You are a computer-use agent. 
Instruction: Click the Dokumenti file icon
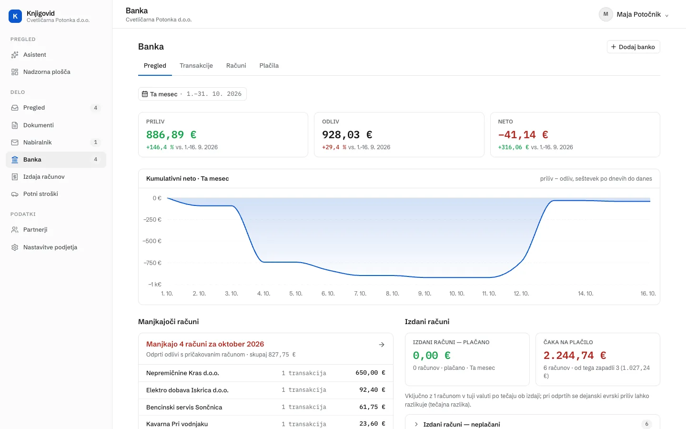pyautogui.click(x=15, y=125)
